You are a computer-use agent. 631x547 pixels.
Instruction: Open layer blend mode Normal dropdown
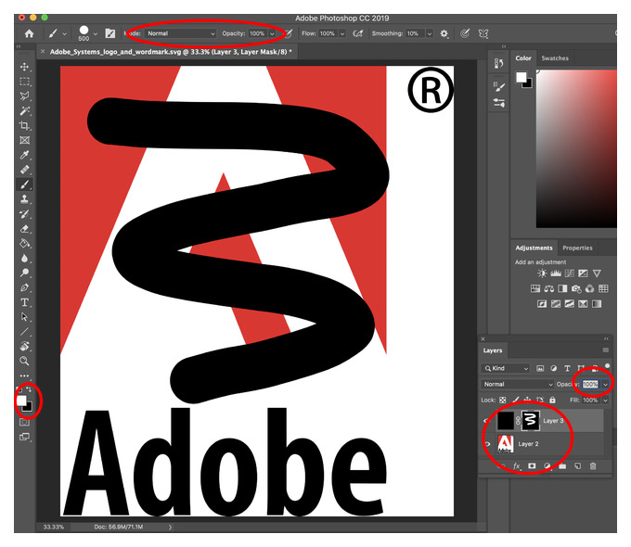pos(518,385)
